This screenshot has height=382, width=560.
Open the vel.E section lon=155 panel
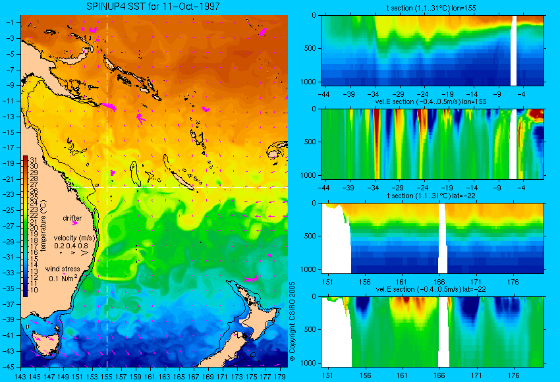[432, 144]
